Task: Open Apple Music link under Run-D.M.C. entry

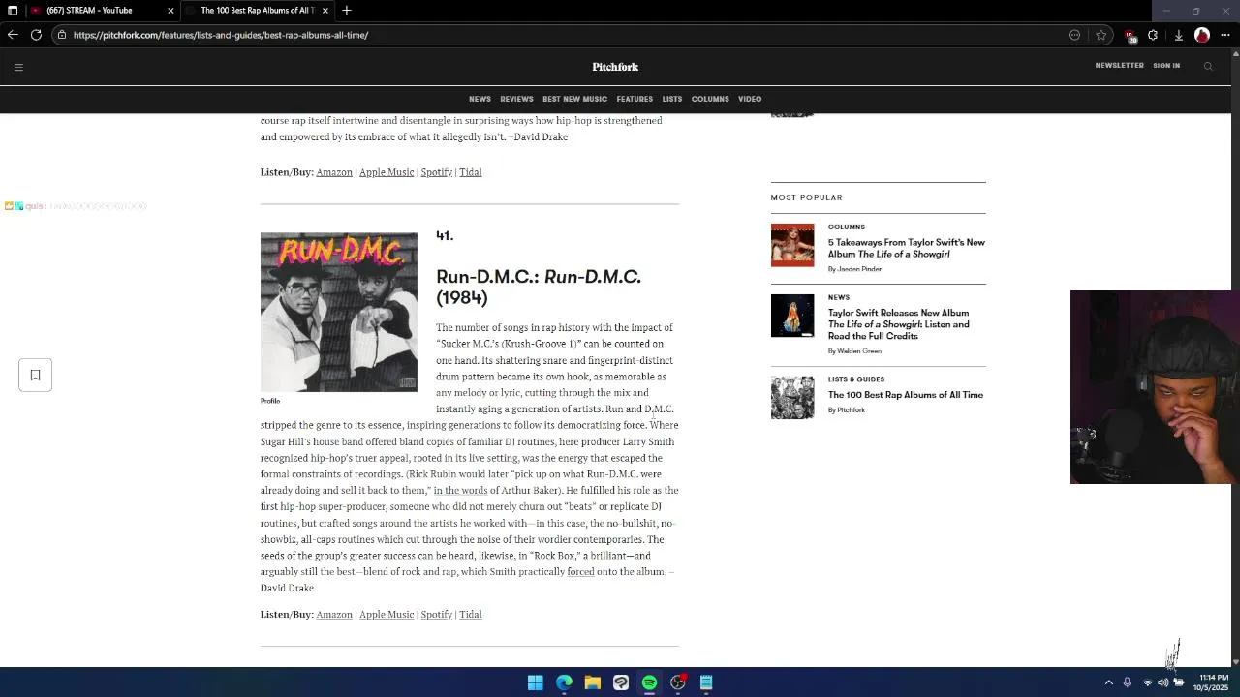Action: point(387,615)
